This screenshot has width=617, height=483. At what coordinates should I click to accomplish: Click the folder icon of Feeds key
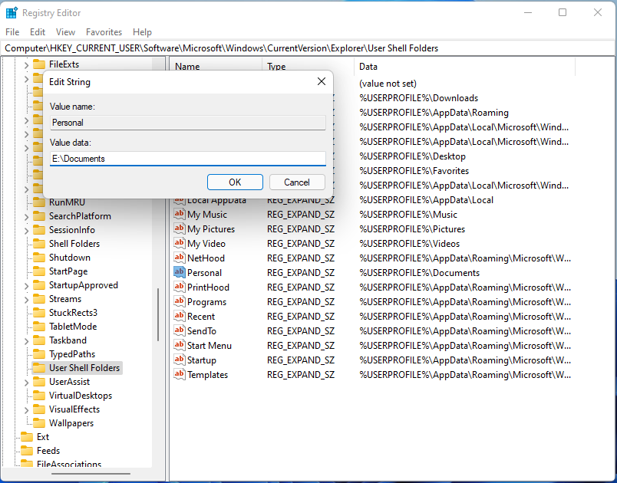(27, 451)
